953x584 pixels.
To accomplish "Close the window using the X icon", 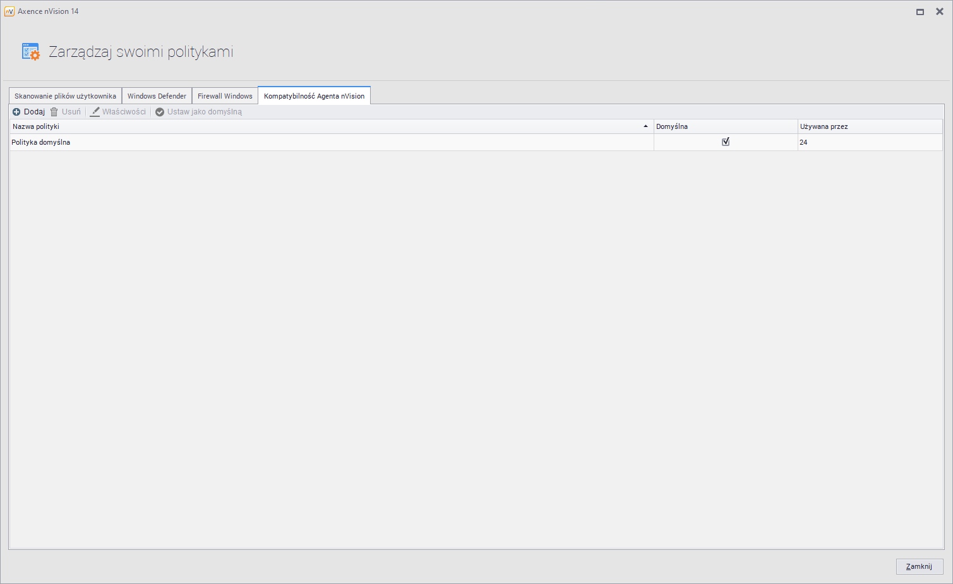I will [939, 11].
